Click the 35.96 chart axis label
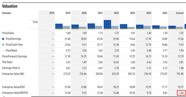 tap(35, 22)
